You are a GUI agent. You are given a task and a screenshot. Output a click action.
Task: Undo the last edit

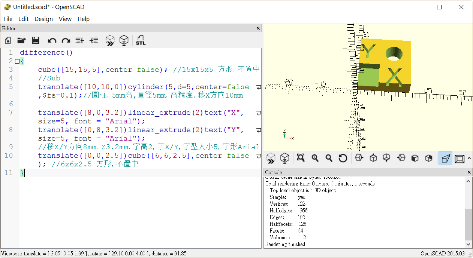[x=52, y=40]
